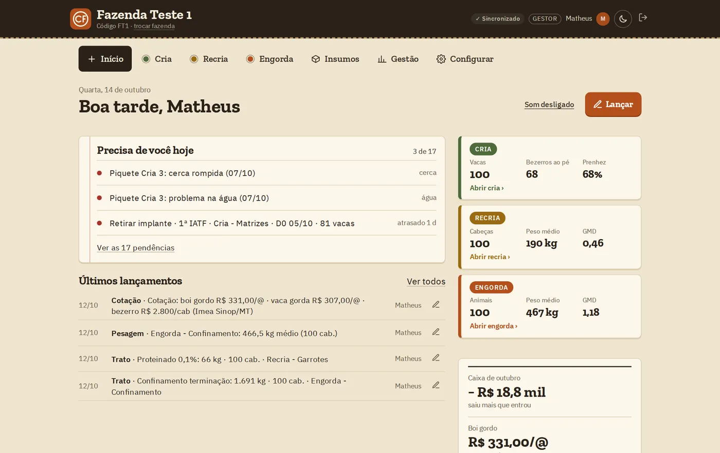Toggle the 'Som desligado' sound setting
The image size is (720, 453).
click(549, 104)
